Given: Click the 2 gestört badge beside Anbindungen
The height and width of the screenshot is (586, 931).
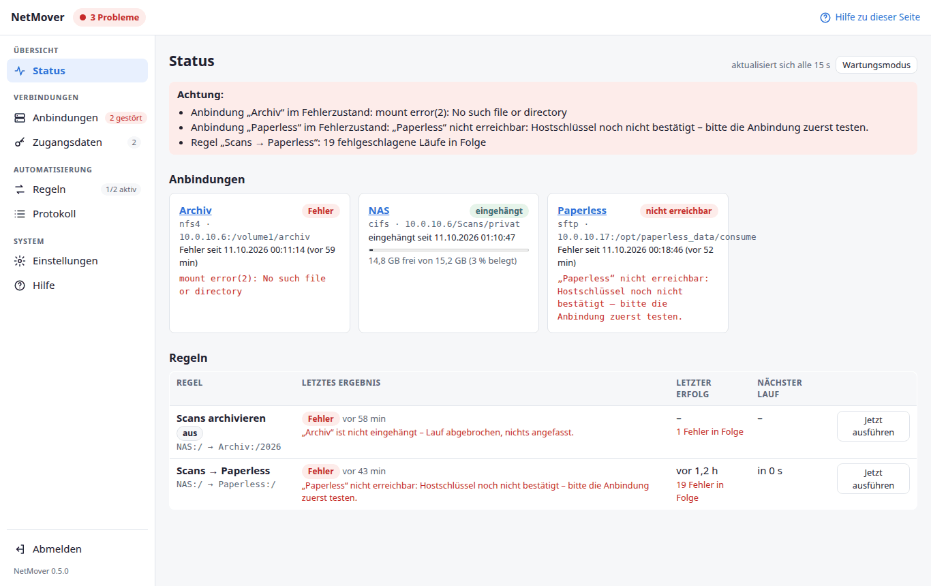Looking at the screenshot, I should (x=126, y=118).
